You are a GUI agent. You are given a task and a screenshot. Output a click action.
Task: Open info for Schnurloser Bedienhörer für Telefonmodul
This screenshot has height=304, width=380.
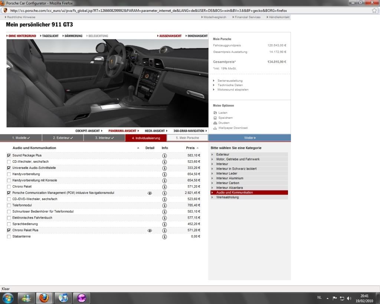click(164, 212)
